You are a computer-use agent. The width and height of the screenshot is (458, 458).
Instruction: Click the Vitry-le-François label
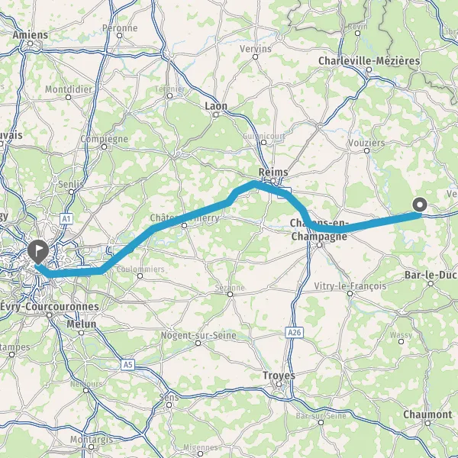[x=350, y=286]
